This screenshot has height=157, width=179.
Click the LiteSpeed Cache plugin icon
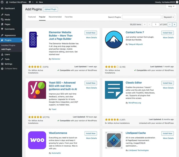pyautogui.click(x=114, y=140)
